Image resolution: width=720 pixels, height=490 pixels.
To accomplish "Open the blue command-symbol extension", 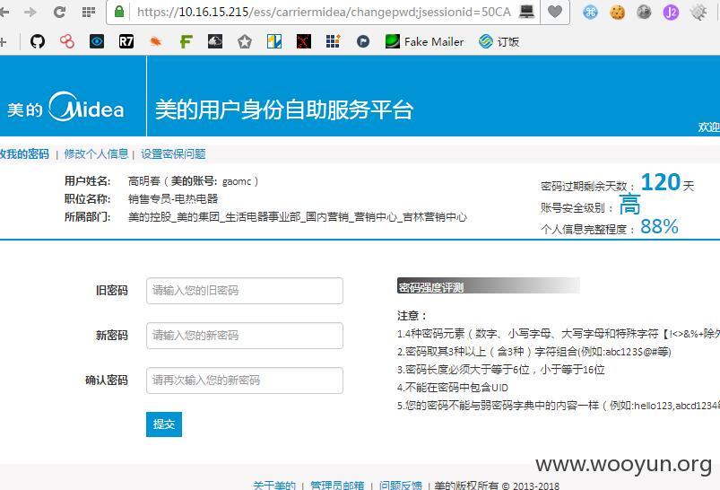I will [590, 12].
